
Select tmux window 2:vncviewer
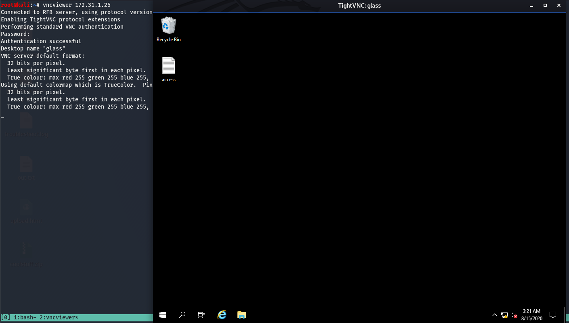click(x=58, y=318)
